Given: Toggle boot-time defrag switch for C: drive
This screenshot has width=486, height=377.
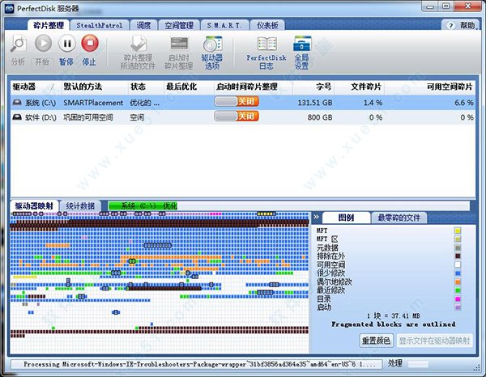Looking at the screenshot, I should coord(237,101).
